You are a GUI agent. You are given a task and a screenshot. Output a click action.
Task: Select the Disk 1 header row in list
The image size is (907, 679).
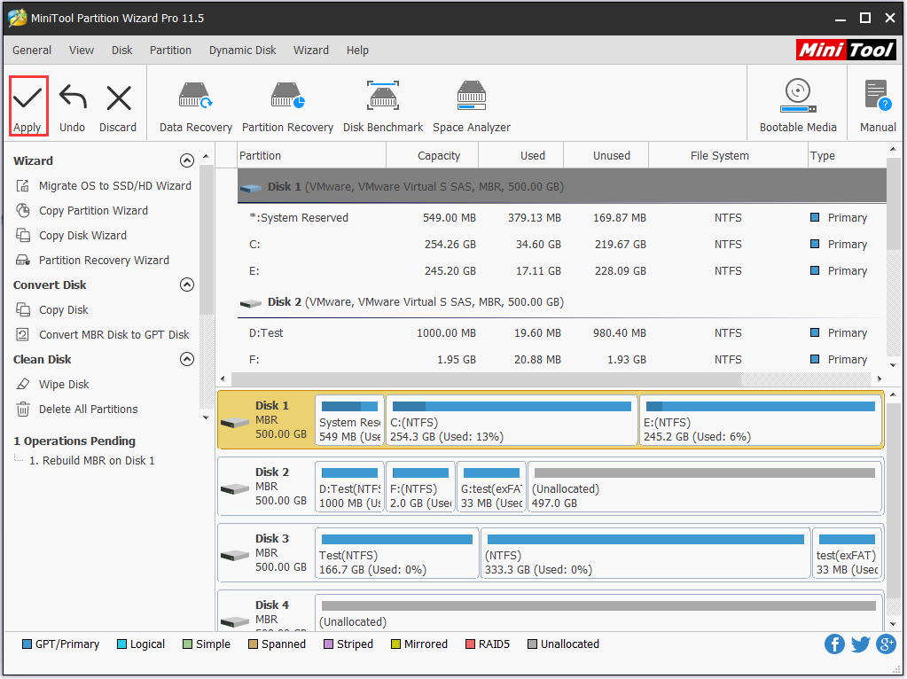coord(562,186)
